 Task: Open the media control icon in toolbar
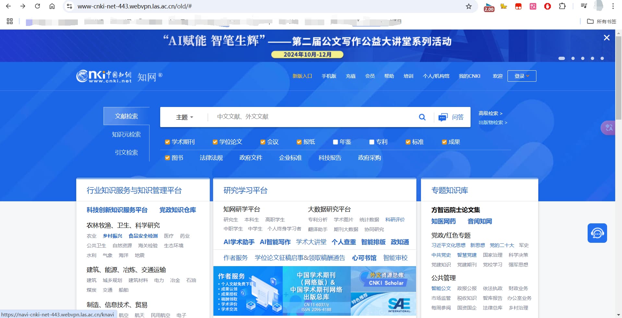coord(584,6)
